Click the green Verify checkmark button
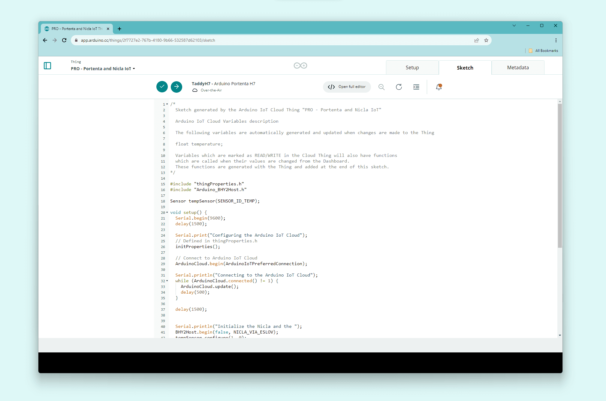The width and height of the screenshot is (606, 401). [x=162, y=87]
